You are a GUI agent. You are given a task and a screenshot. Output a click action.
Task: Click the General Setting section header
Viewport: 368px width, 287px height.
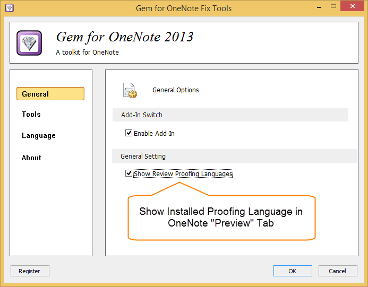(235, 156)
